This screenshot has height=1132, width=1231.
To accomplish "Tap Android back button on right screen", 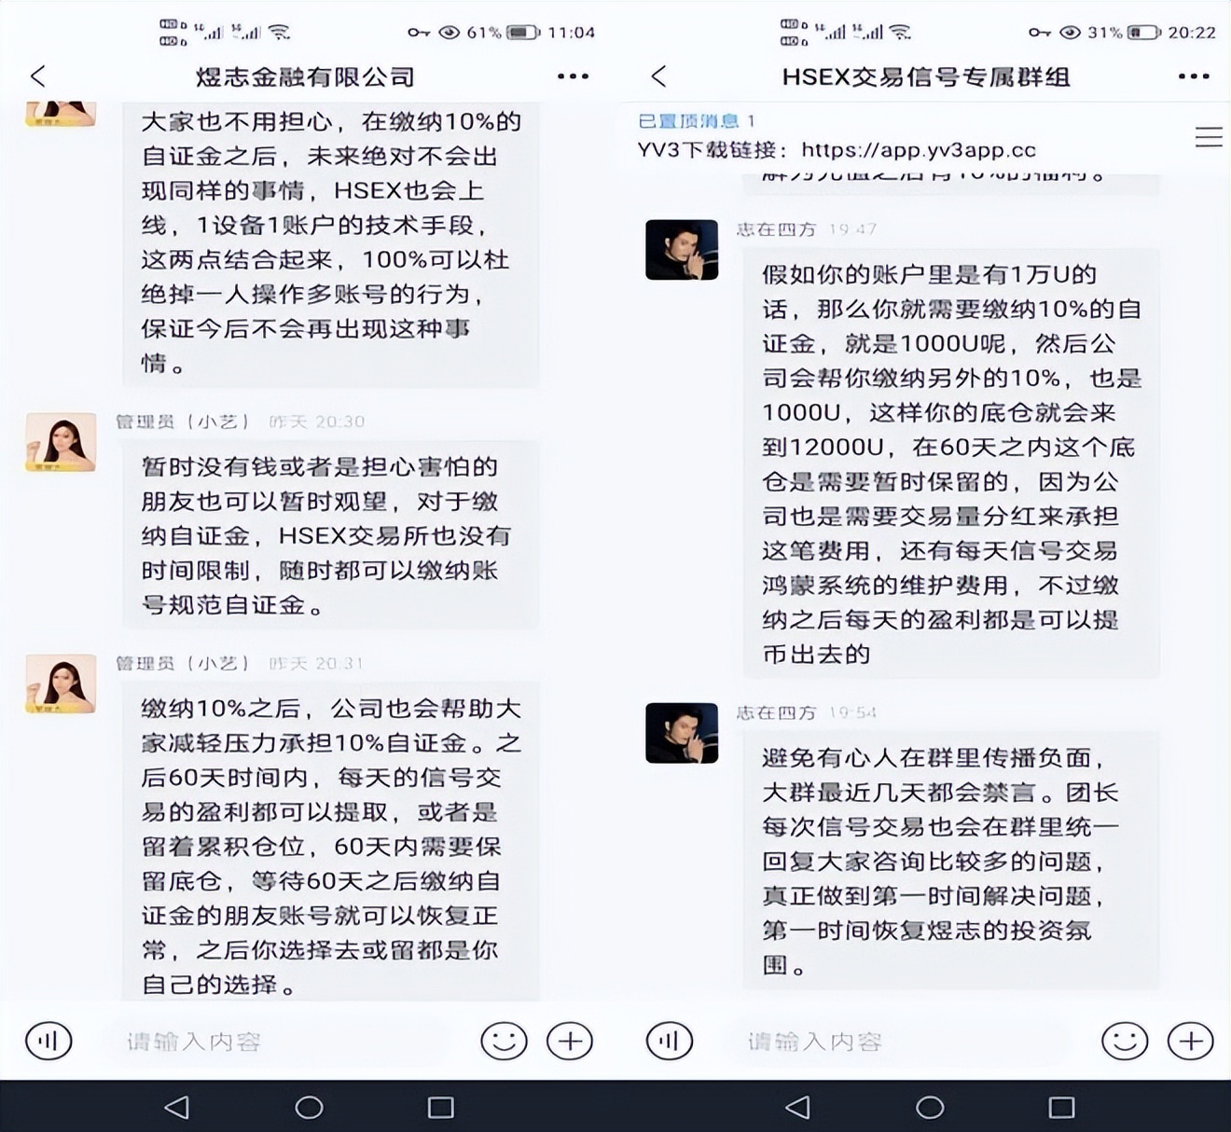I will (x=797, y=1107).
